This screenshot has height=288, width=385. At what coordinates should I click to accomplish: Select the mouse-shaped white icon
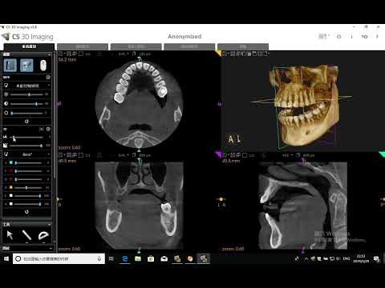[x=43, y=66]
